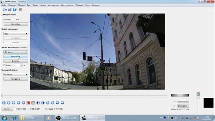Go to the first frame
The image size is (215, 121).
coord(48,103)
